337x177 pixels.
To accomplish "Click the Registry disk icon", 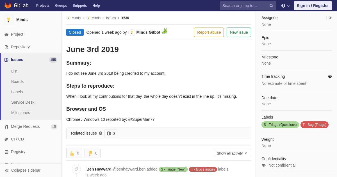I will 6,152.
